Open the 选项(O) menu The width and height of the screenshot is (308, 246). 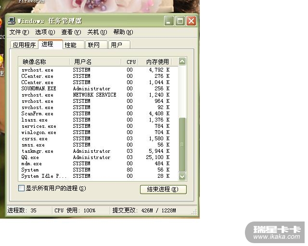(45, 32)
